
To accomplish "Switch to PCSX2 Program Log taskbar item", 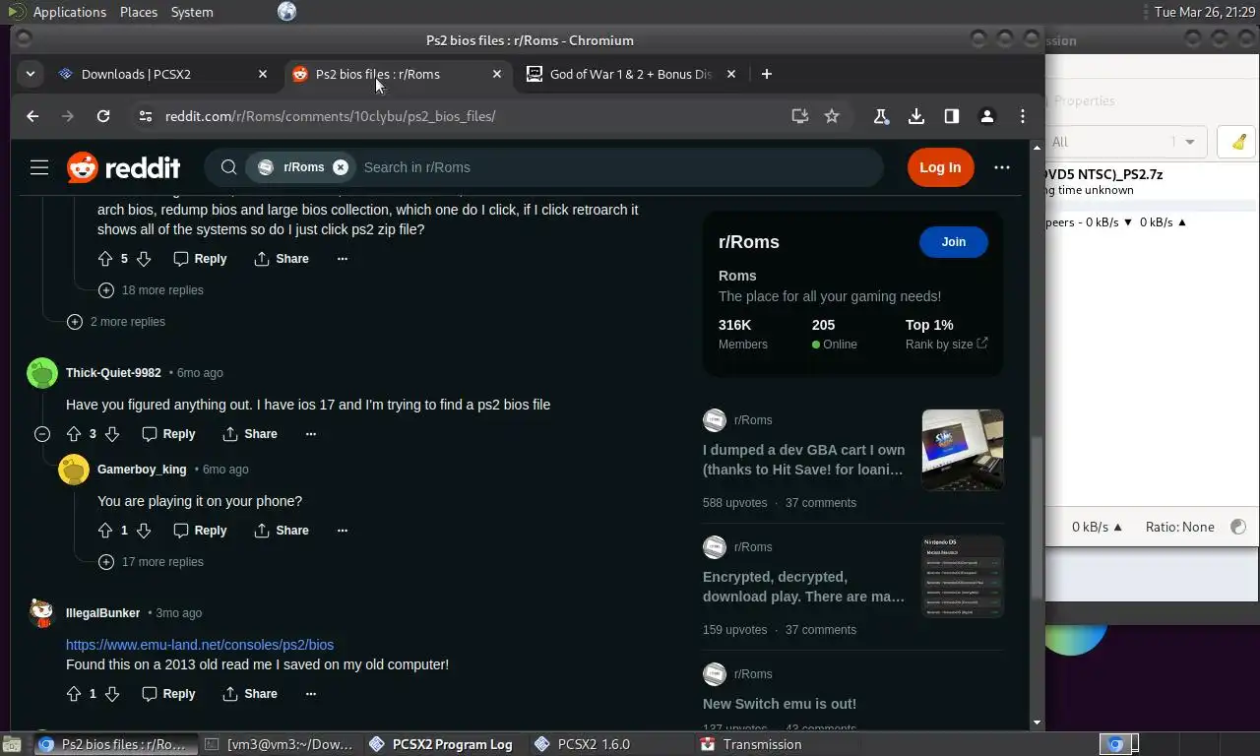I will tap(442, 744).
